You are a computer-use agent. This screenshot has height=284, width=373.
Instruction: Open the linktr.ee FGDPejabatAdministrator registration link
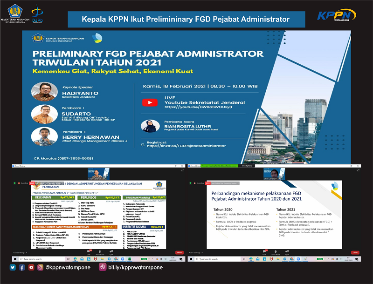coord(186,146)
